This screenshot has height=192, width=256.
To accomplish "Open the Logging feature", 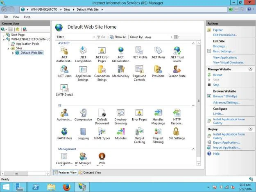I will click(83, 133).
